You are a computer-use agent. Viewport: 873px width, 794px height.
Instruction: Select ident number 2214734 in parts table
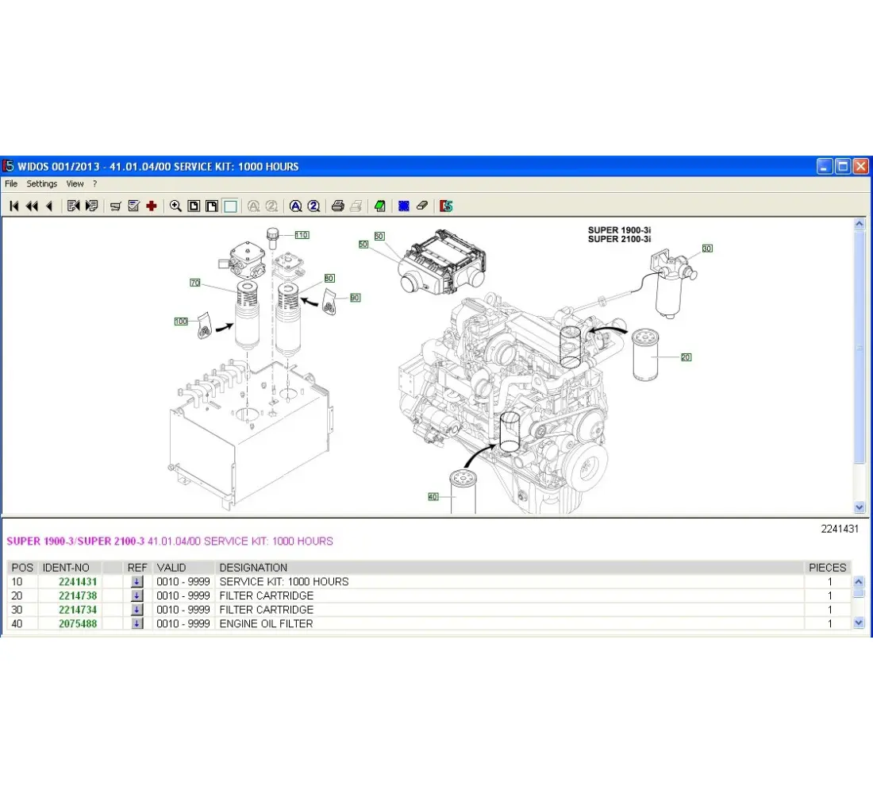click(78, 610)
